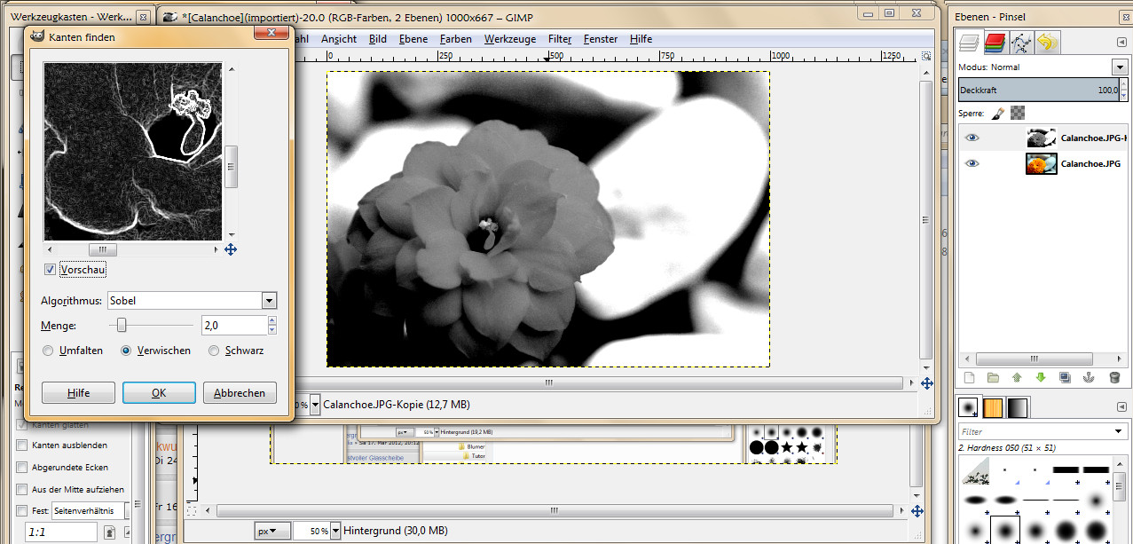Screen dimensions: 1133x544
Task: Switch to the Gradients tab
Action: 1018,406
